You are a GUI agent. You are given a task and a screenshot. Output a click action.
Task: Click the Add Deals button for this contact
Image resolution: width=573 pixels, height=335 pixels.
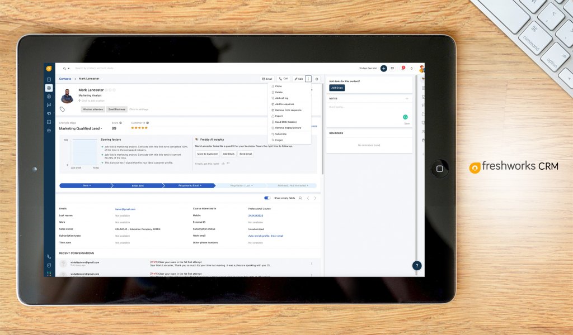[x=337, y=88]
